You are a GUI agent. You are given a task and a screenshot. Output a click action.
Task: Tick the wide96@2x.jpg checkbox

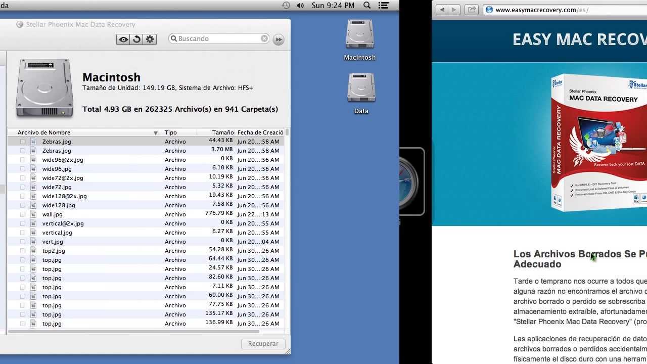(23, 160)
